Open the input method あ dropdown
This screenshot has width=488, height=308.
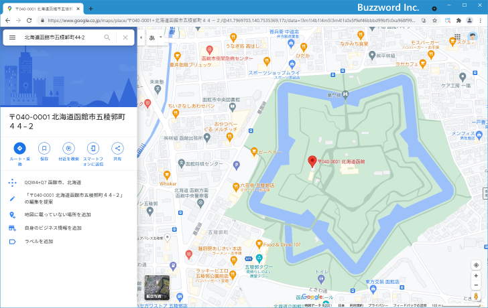pyautogui.click(x=161, y=37)
